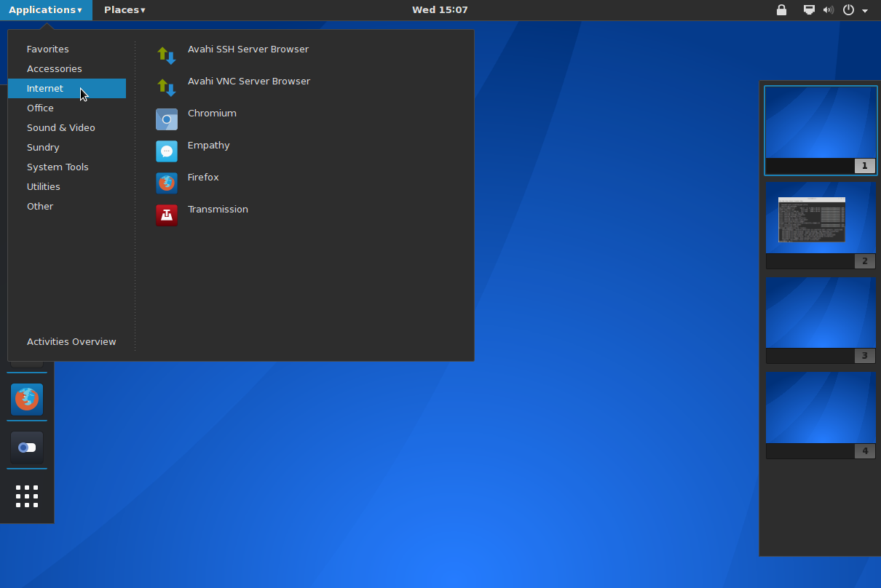Expand the system status menu chevron

pyautogui.click(x=865, y=11)
